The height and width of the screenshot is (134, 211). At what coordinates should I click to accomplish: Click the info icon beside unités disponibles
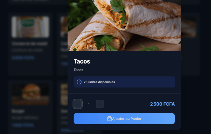click(x=79, y=82)
